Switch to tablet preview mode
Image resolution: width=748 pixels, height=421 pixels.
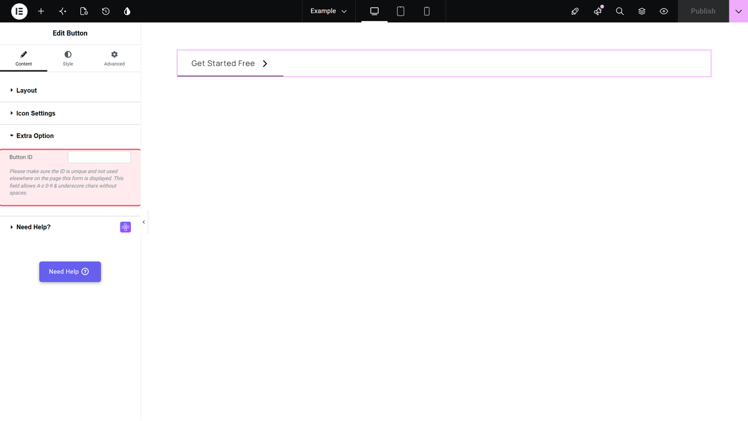(401, 11)
